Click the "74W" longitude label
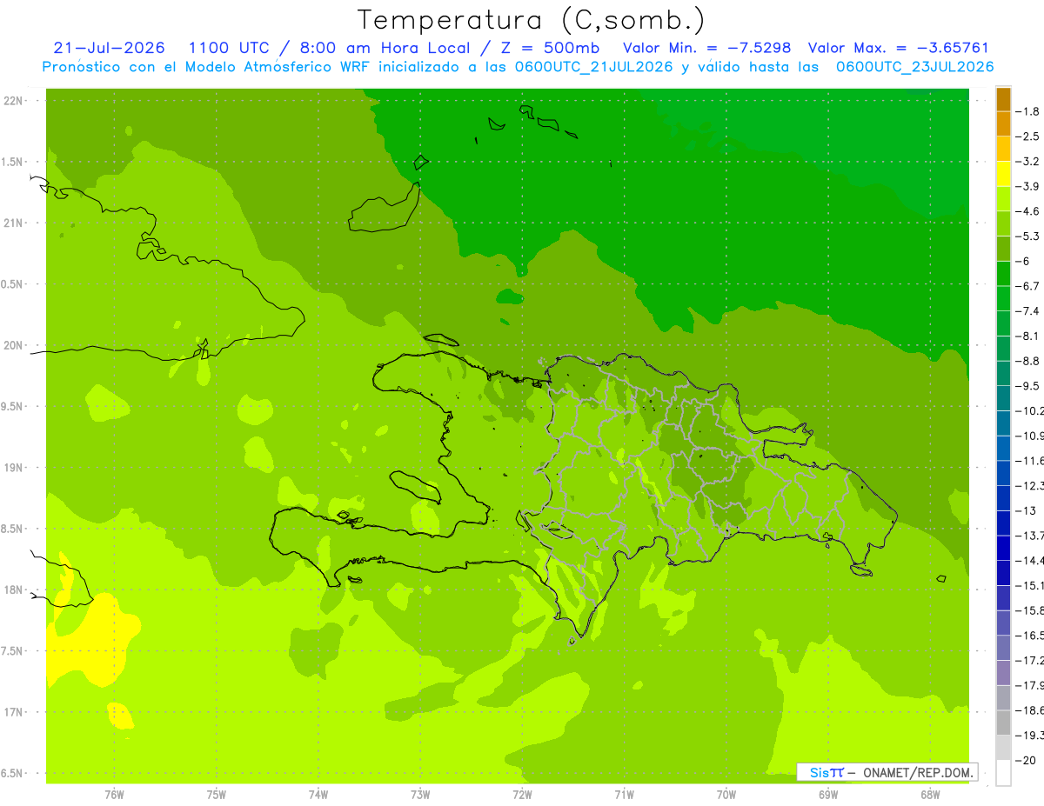The image size is (1044, 806). (x=318, y=795)
